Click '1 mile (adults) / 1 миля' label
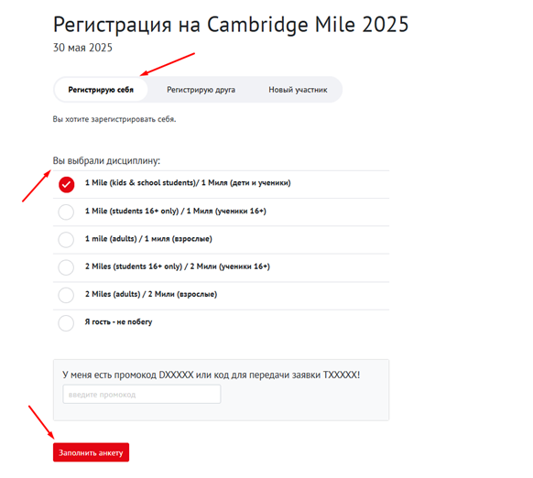Image resolution: width=533 pixels, height=478 pixels. pos(148,239)
